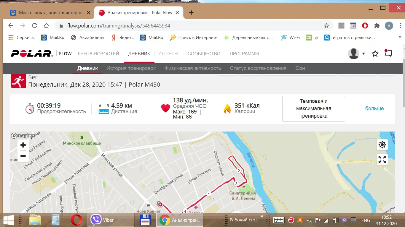Screen dimensions: 405x227
Task: Open the играть в стрелялки bookmark
Action: (349, 38)
